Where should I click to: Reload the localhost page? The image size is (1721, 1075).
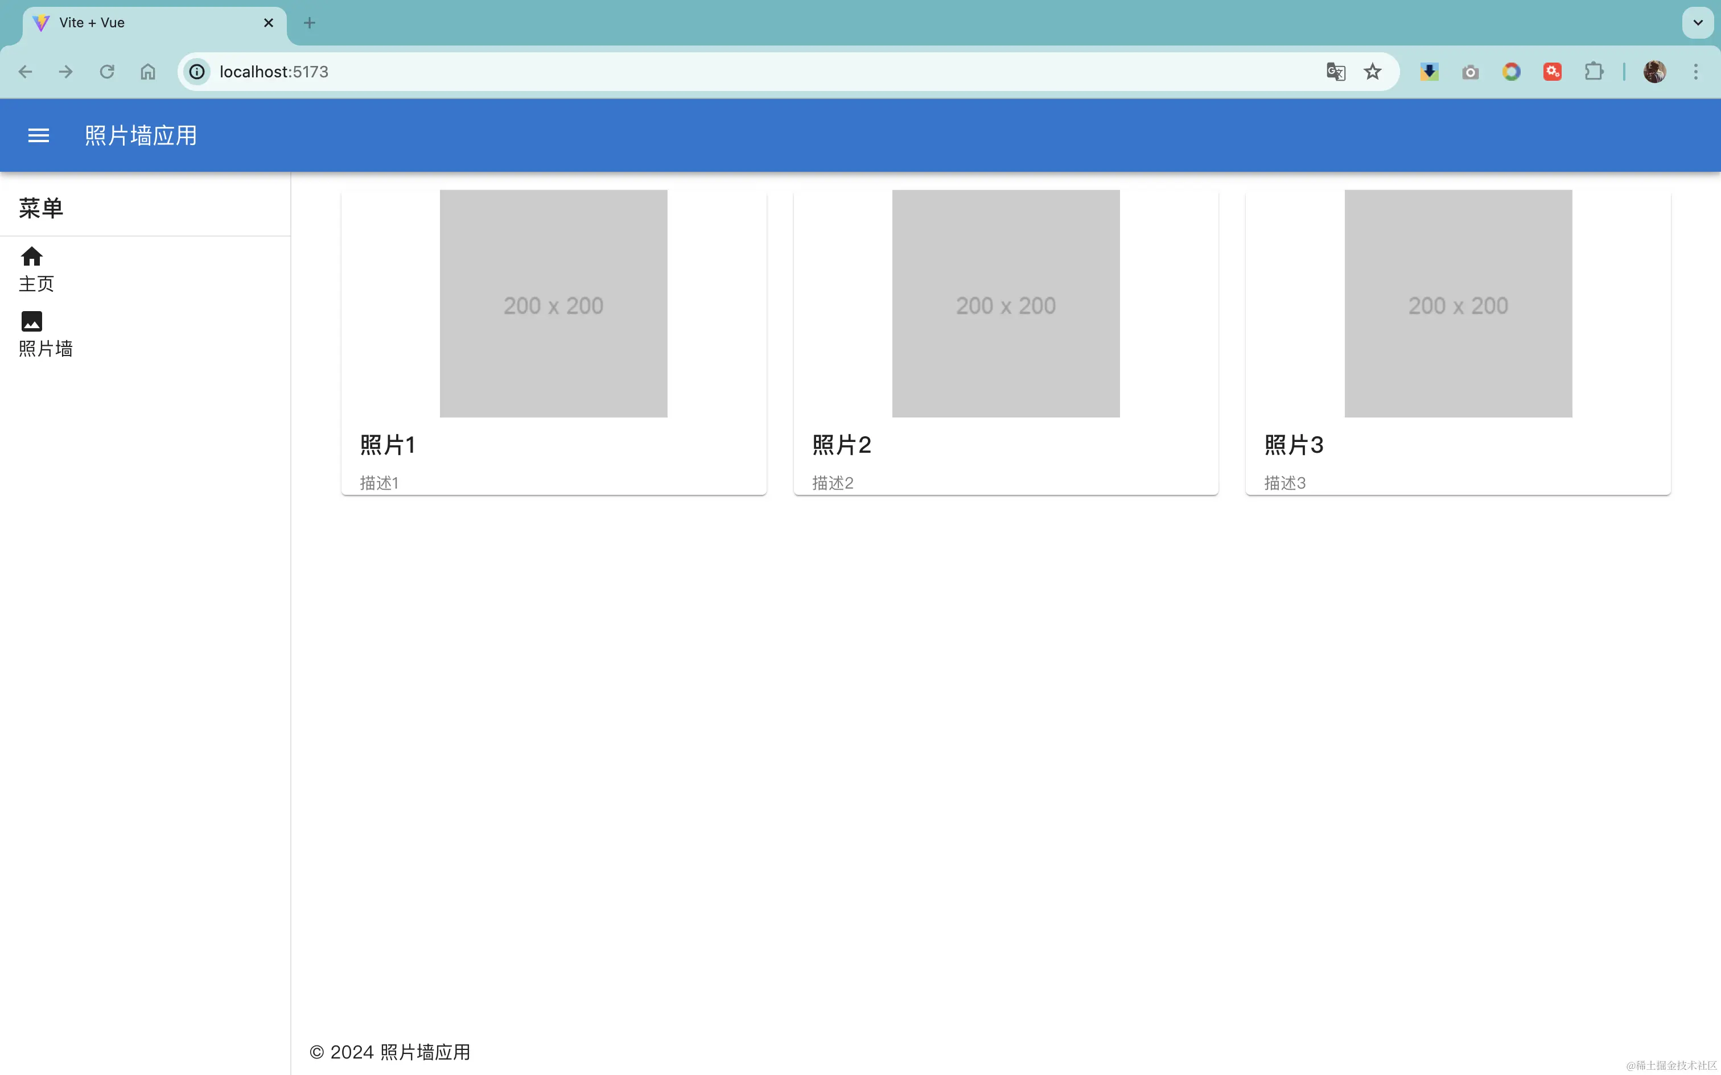tap(106, 72)
